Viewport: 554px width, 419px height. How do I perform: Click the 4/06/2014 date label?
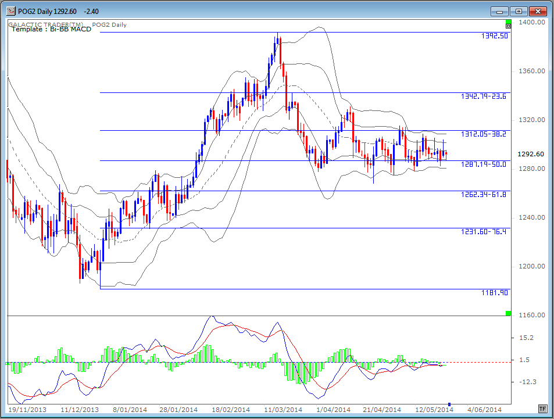[484, 410]
